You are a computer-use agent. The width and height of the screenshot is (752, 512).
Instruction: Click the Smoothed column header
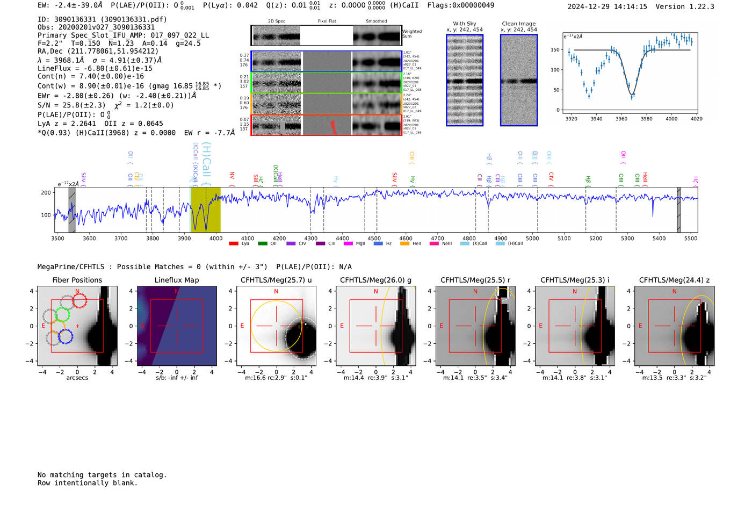click(x=377, y=21)
